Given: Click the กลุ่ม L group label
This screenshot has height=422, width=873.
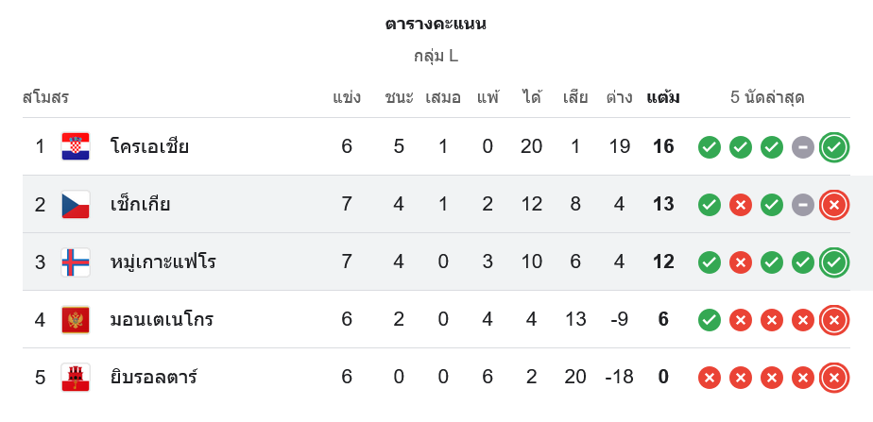Looking at the screenshot, I should [x=436, y=56].
